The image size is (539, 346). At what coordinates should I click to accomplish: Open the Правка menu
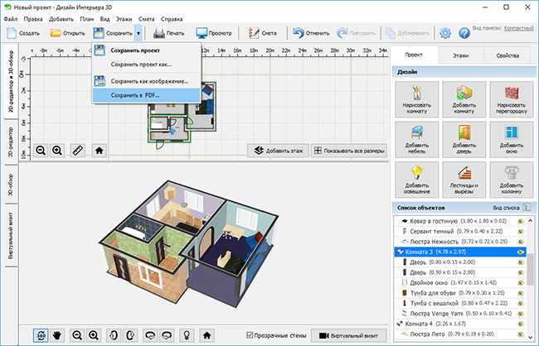[33, 19]
